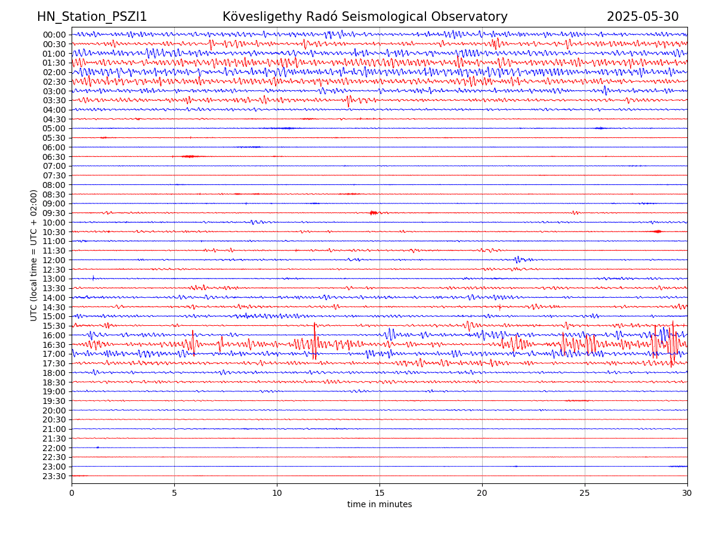Image resolution: width=716 pixels, height=537 pixels.
Task: Click the 00:00 row time label
Action: 54,35
